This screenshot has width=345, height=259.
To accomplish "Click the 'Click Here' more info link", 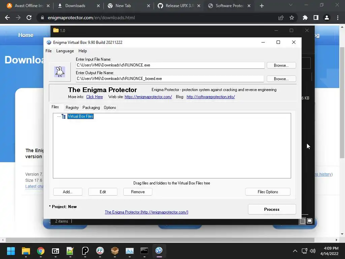I will click(94, 97).
